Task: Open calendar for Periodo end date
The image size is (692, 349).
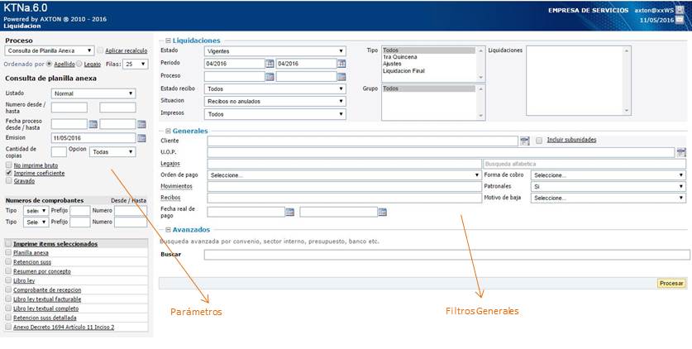Action: (341, 64)
